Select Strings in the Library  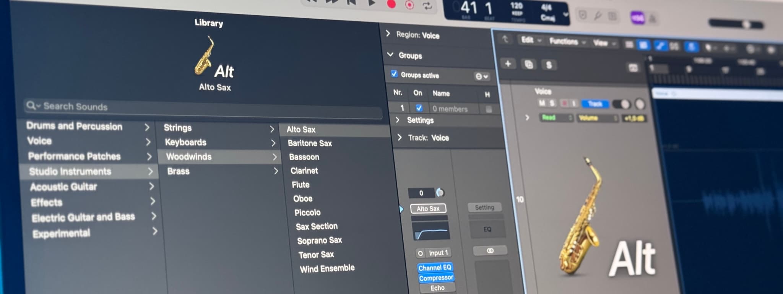tap(218, 128)
